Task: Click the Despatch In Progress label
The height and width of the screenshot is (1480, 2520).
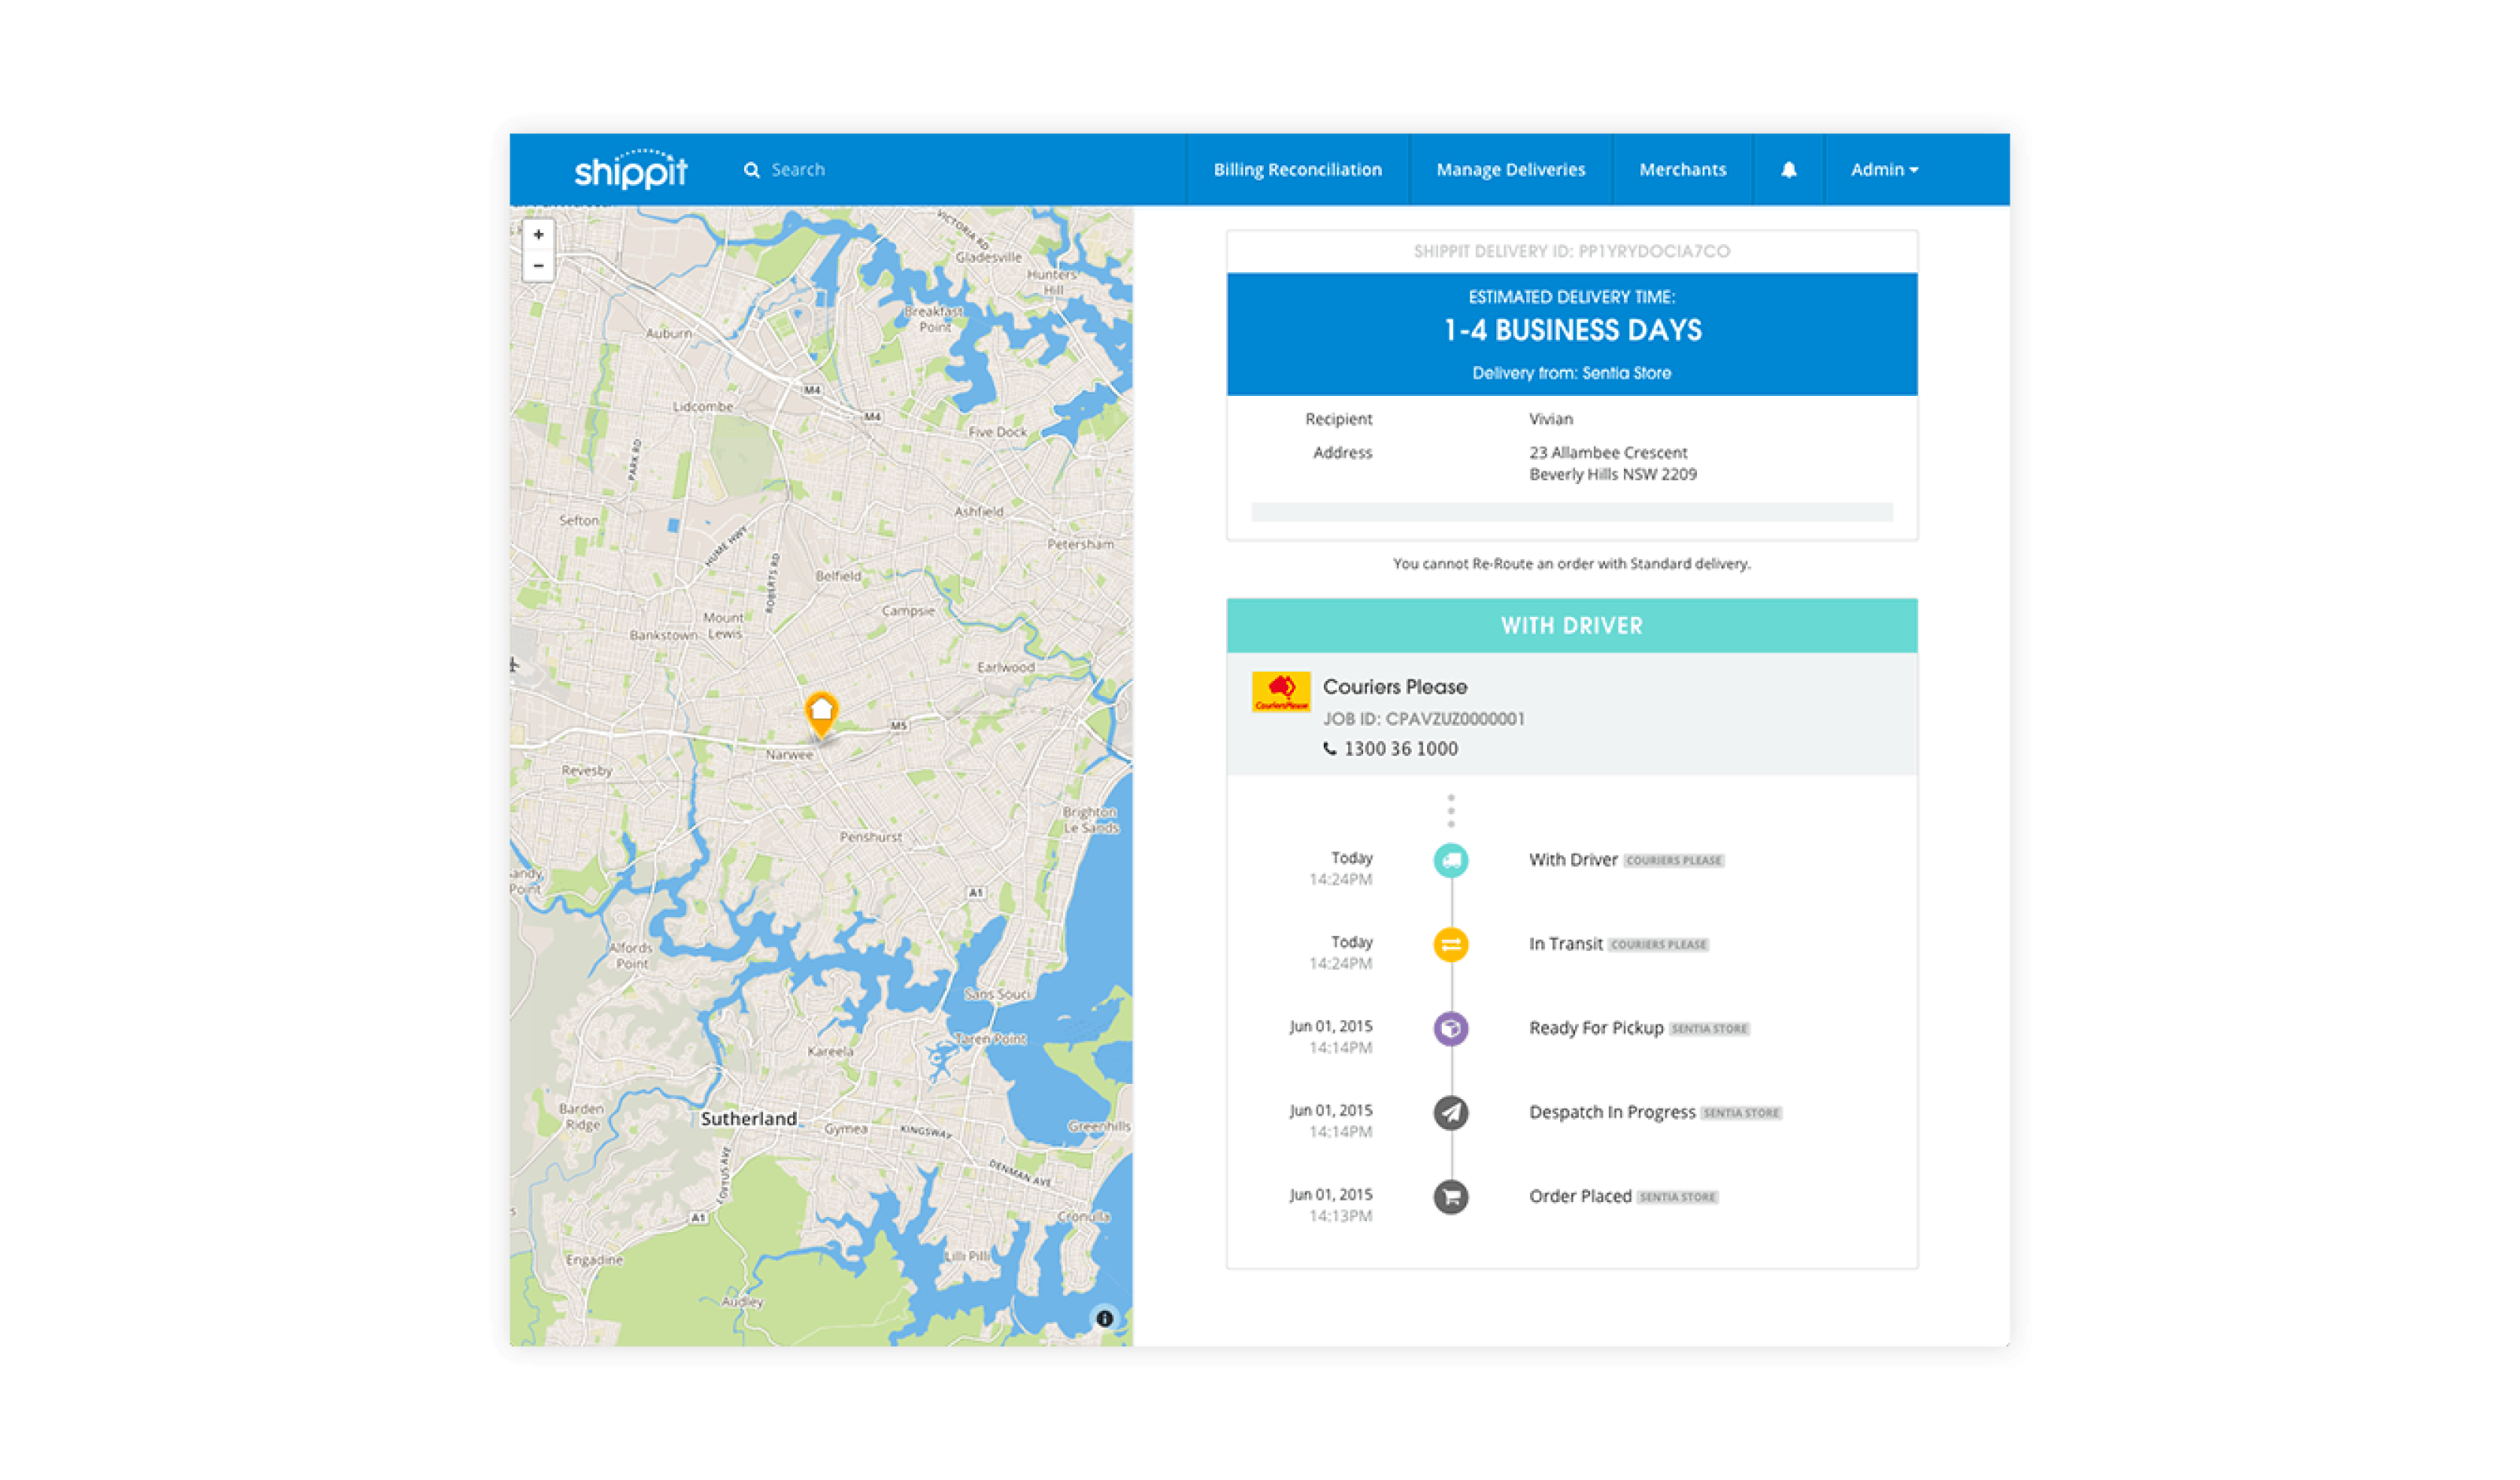Action: coord(1612,1112)
